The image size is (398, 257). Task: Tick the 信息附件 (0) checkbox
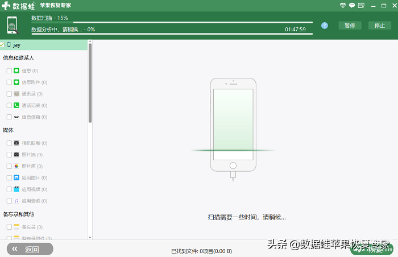pos(9,82)
